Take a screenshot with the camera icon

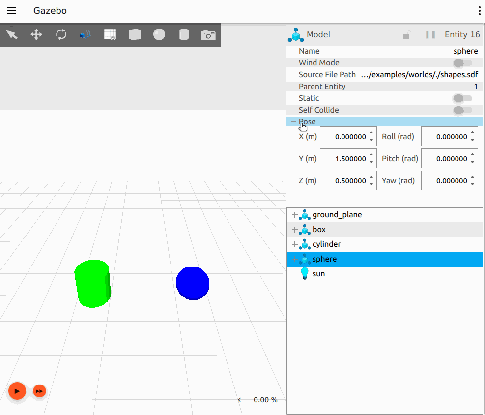pyautogui.click(x=208, y=35)
